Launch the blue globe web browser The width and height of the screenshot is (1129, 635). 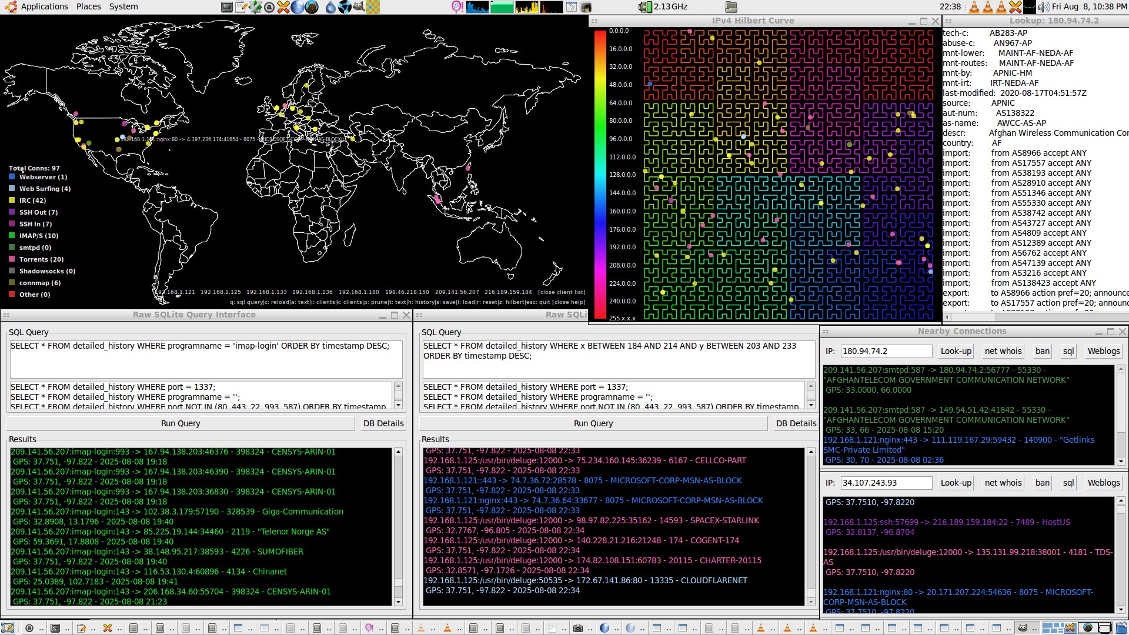298,7
